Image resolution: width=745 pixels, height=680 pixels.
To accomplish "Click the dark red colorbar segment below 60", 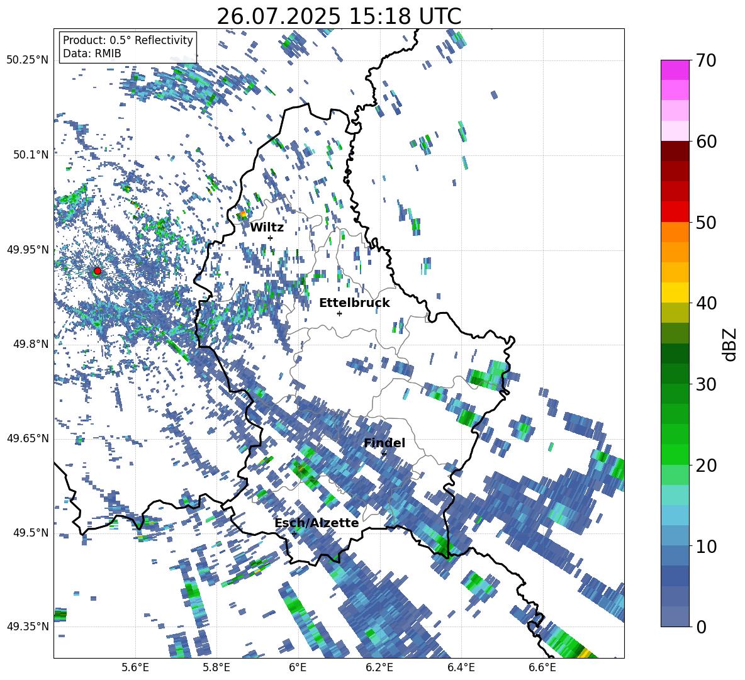I will tap(675, 151).
